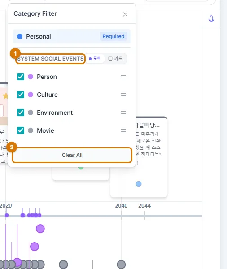Viewport: 227px width, 269px height.
Task: Click the Clear All button
Action: click(x=72, y=155)
